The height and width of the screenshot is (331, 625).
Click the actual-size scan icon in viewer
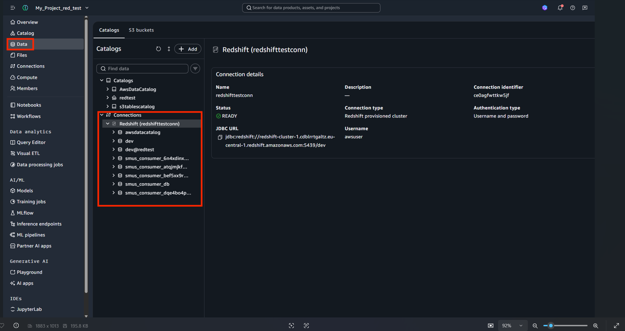291,326
